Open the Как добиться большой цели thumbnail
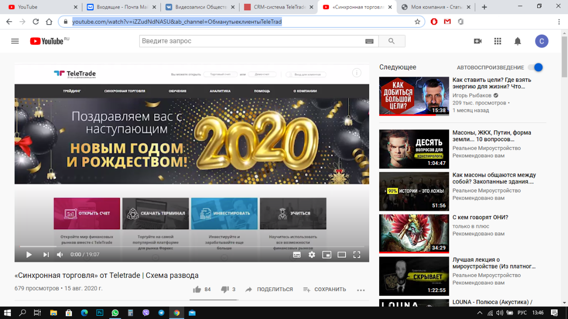Viewport: 568px width, 319px height. point(414,96)
